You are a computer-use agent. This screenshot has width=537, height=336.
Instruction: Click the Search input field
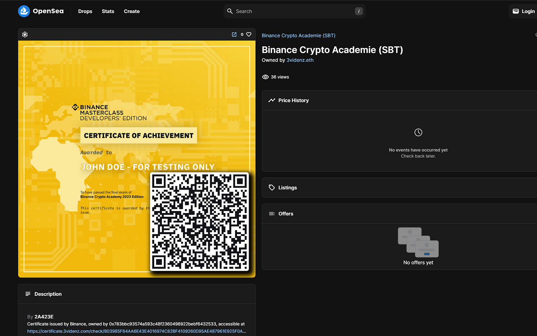(x=294, y=11)
